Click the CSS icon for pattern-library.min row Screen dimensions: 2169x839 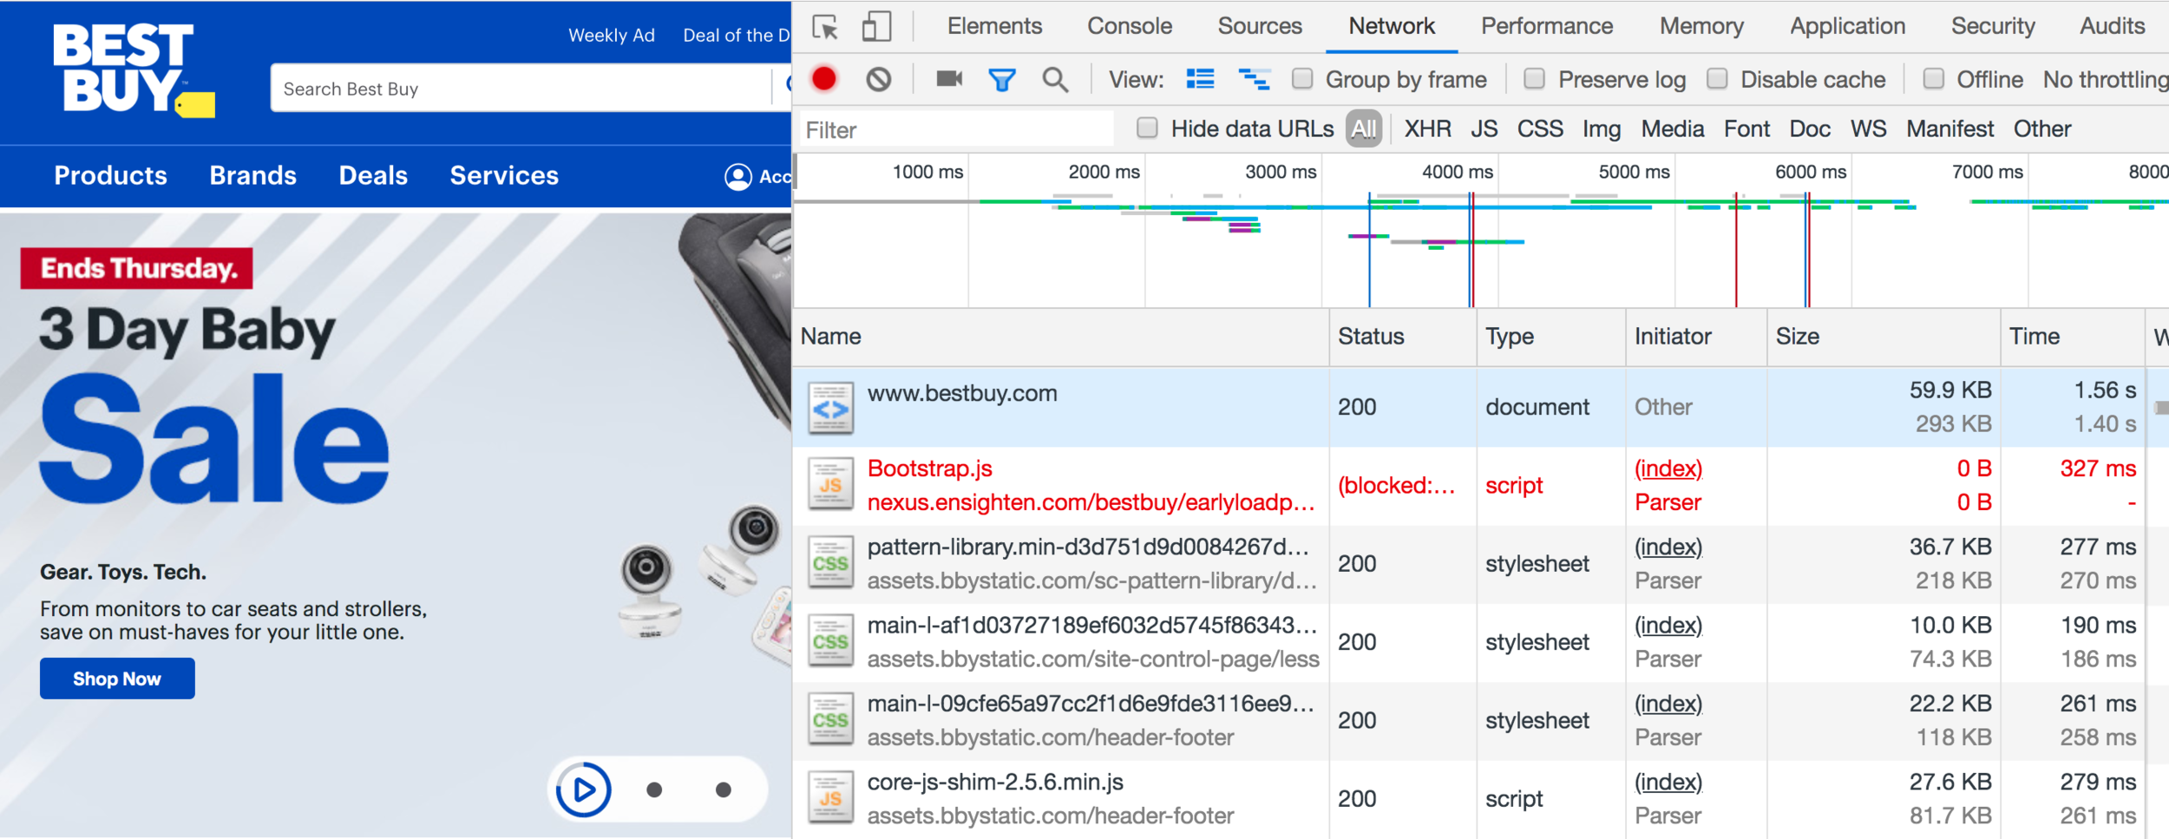[830, 564]
